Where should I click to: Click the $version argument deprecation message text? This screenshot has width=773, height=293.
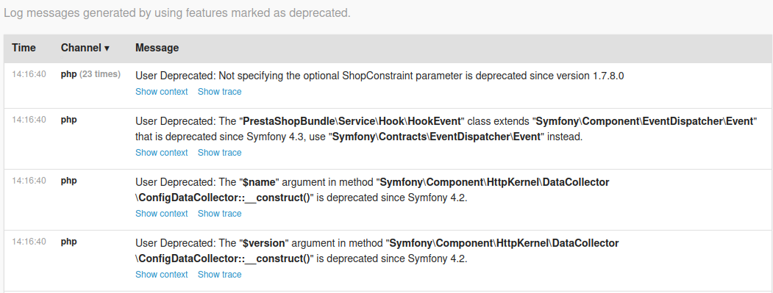point(377,251)
